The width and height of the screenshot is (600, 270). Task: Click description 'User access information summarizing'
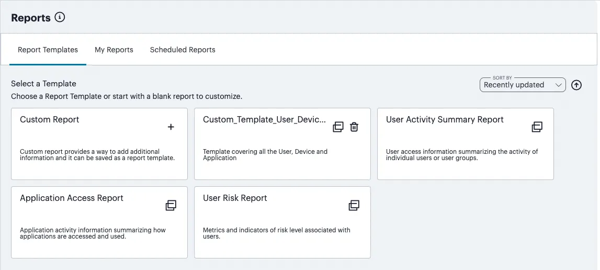point(462,155)
